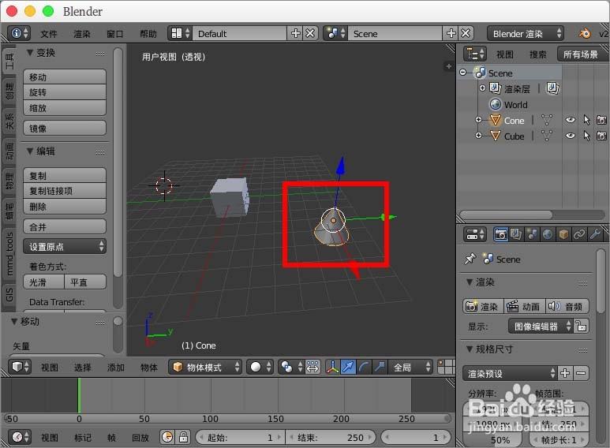
Task: Collapse the 移动 operator panel
Action: [x=14, y=322]
